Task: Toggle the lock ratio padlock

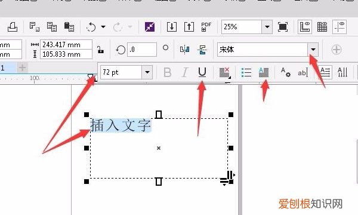Action: click(x=100, y=50)
